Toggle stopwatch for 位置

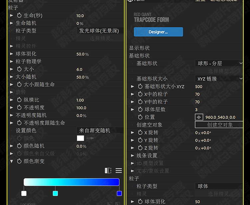[x=140, y=117]
